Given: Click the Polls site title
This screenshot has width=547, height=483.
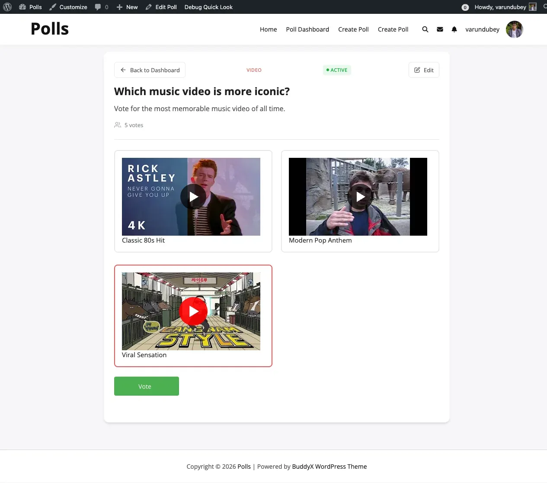Looking at the screenshot, I should click(x=50, y=29).
